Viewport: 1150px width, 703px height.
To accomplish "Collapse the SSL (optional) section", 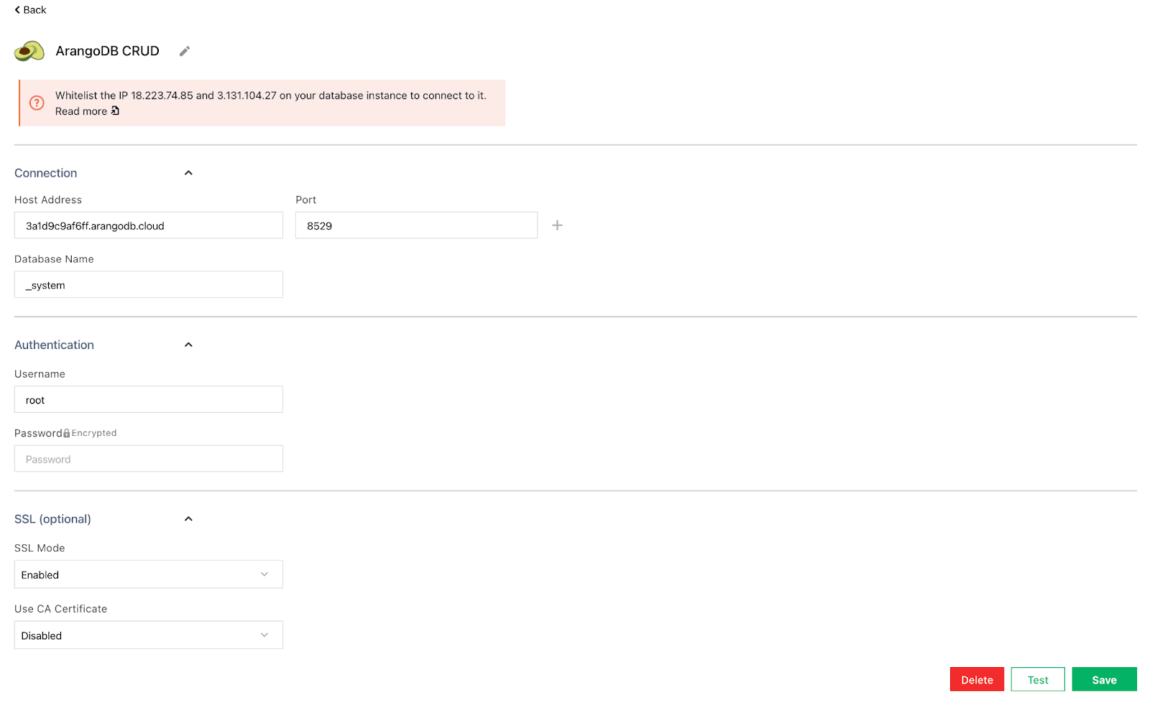I will 188,519.
